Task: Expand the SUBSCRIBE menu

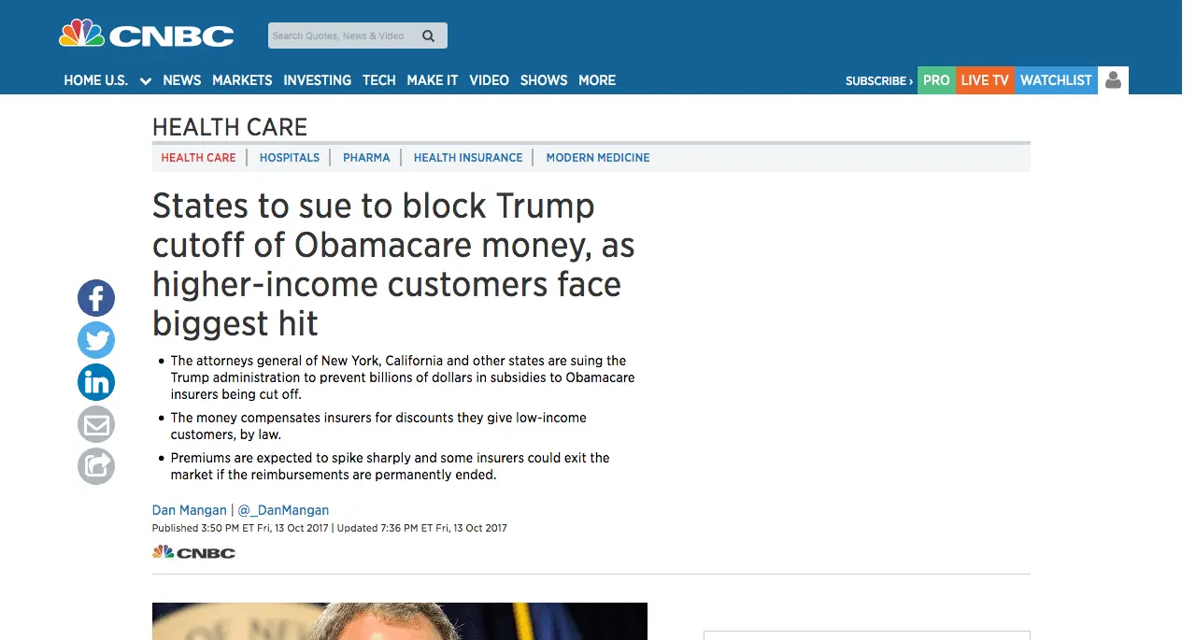Action: 879,81
